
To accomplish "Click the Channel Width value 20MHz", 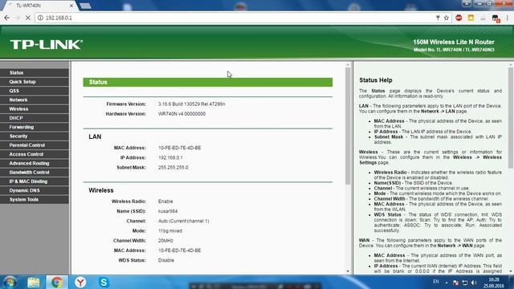I will 165,241.
